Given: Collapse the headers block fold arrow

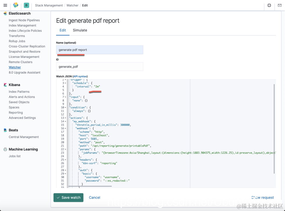Looking at the screenshot, I should tap(65, 160).
